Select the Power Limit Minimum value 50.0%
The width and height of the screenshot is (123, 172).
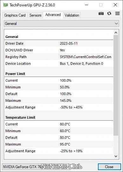pyautogui.click(x=65, y=87)
